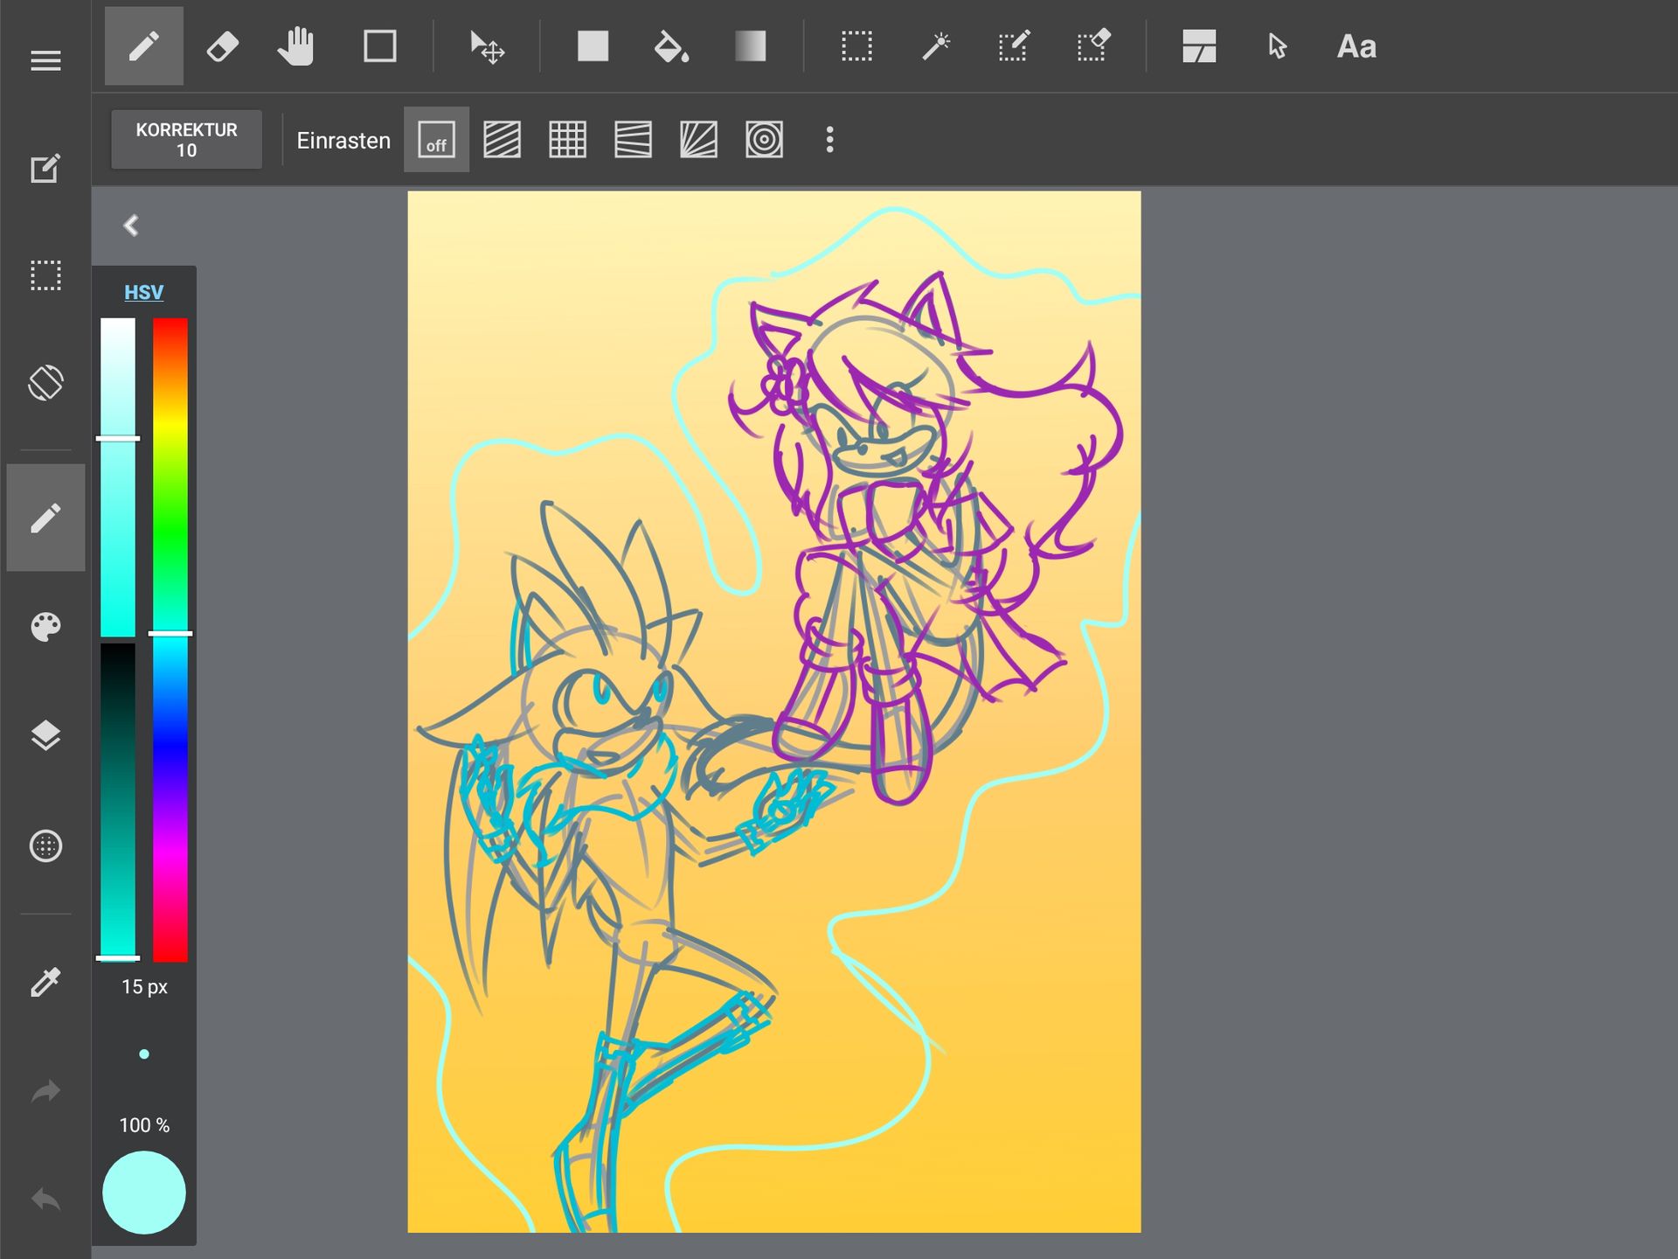This screenshot has height=1259, width=1678.
Task: Select the Move/Transform tool
Action: tap(487, 46)
